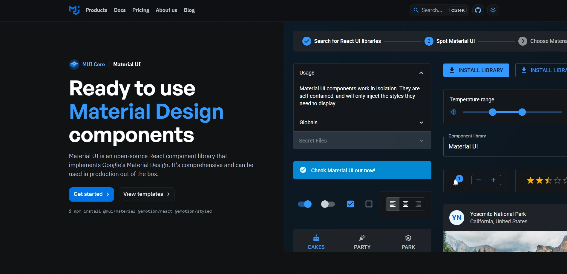Open the Products menu
The width and height of the screenshot is (567, 274).
coord(96,10)
